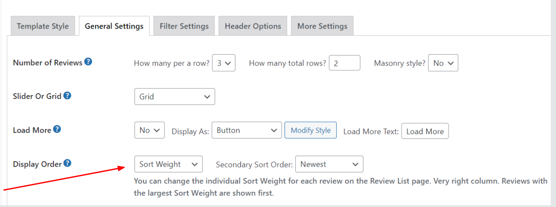Expand the Display As Button dropdown
Screen dimensions: 556x207
pos(247,130)
